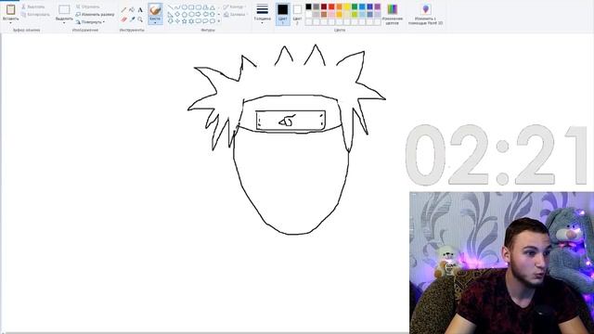Open the shape Fill dropdown
Image resolution: width=594 pixels, height=334 pixels.
(235, 15)
